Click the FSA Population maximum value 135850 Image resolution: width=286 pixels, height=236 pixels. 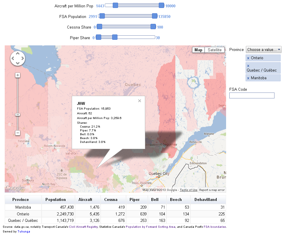coord(164,16)
